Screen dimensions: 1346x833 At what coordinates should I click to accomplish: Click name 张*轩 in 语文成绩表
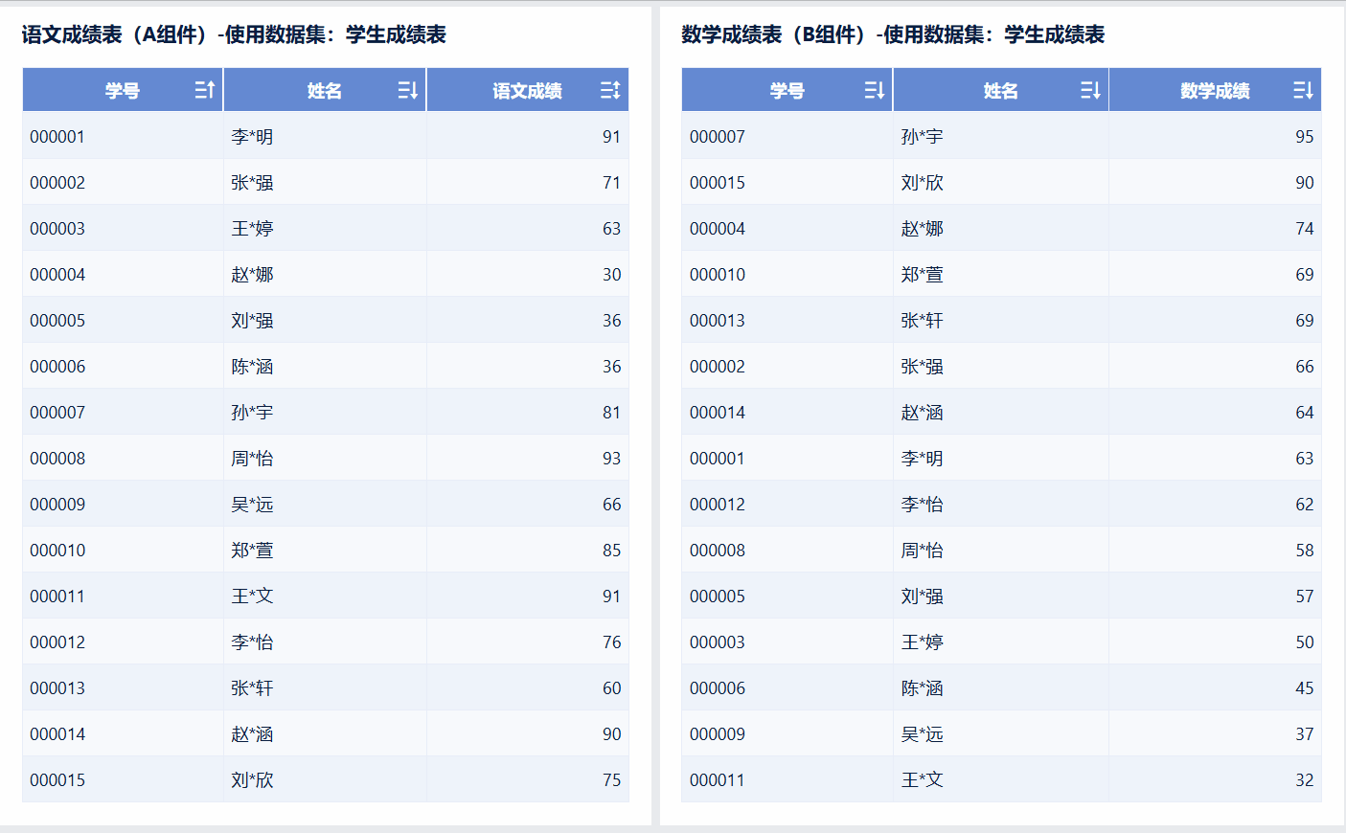(252, 688)
